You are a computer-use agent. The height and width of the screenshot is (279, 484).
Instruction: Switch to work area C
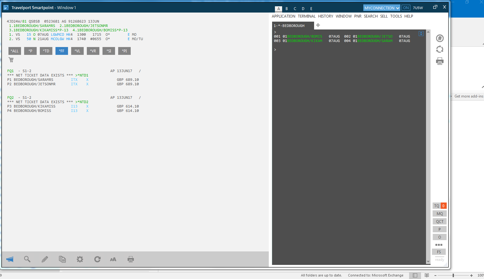[x=295, y=9]
